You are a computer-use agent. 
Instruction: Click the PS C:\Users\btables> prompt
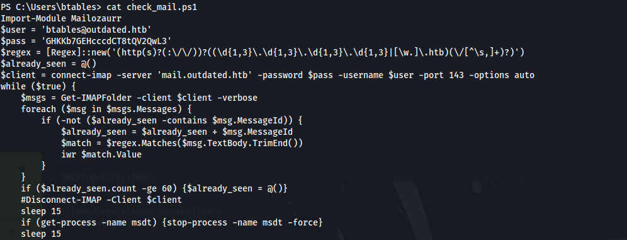point(51,7)
